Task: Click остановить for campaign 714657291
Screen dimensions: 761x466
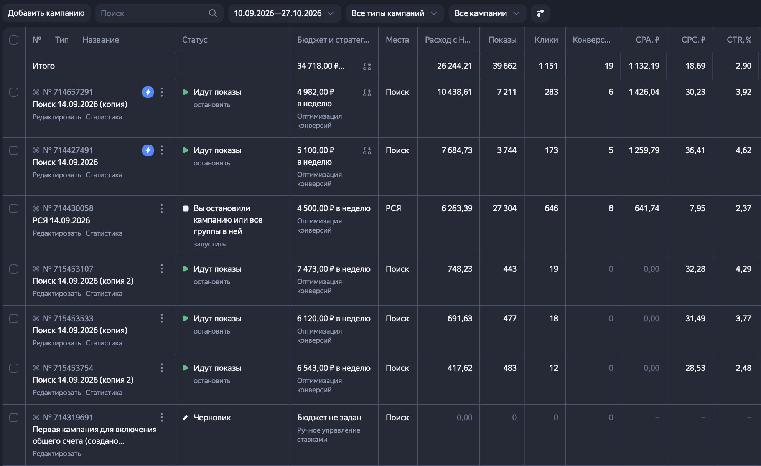Action: coord(212,105)
